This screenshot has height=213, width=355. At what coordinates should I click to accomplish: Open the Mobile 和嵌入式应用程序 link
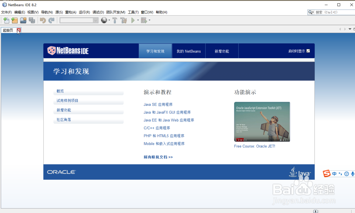[164, 143]
